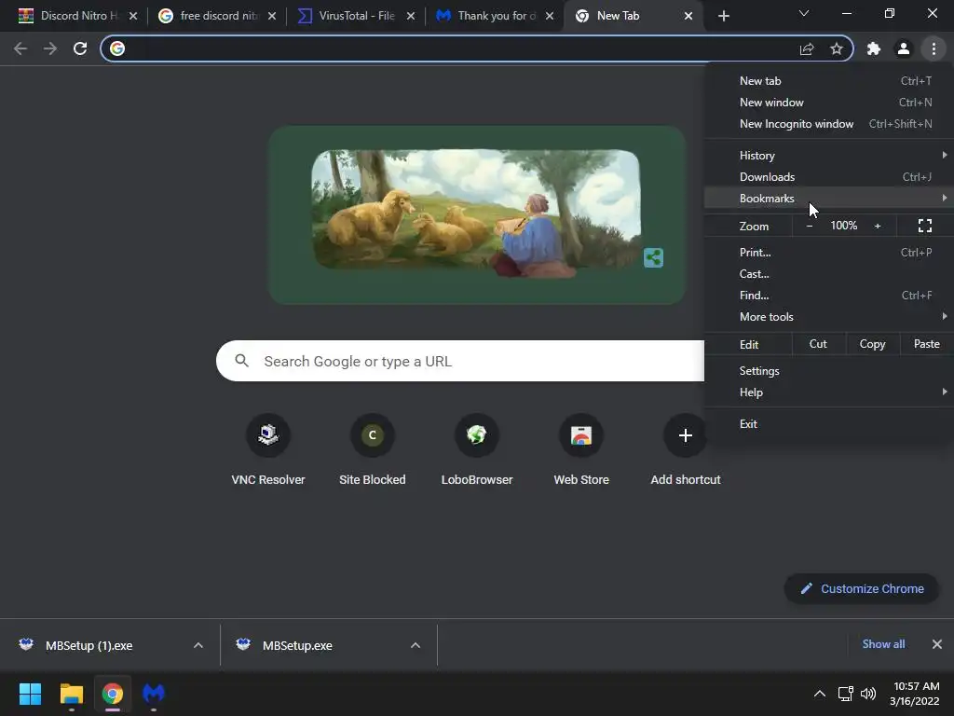
Task: Open the Extensions puzzle icon
Action: point(874,48)
